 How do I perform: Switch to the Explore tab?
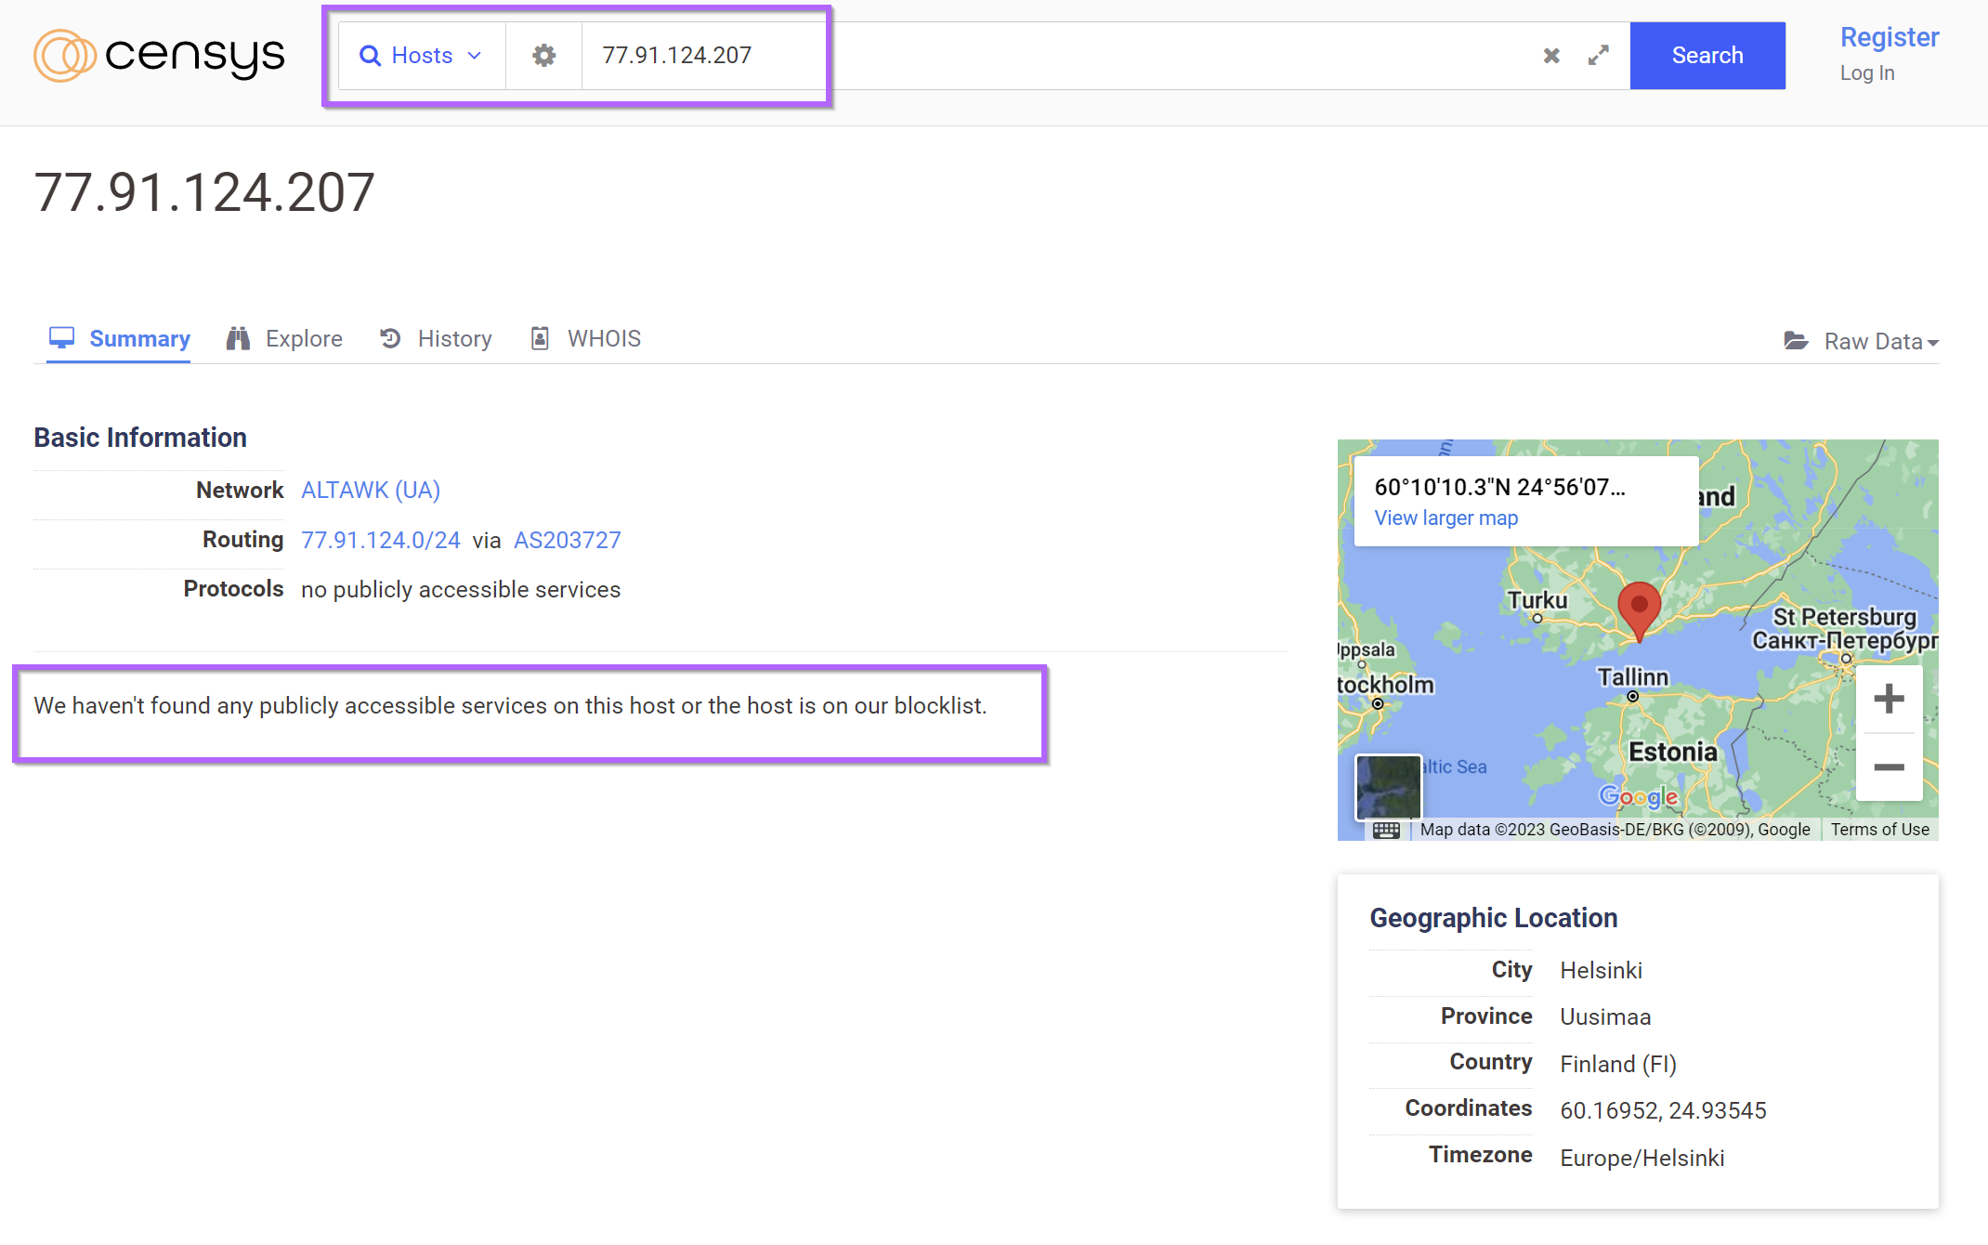tap(285, 339)
